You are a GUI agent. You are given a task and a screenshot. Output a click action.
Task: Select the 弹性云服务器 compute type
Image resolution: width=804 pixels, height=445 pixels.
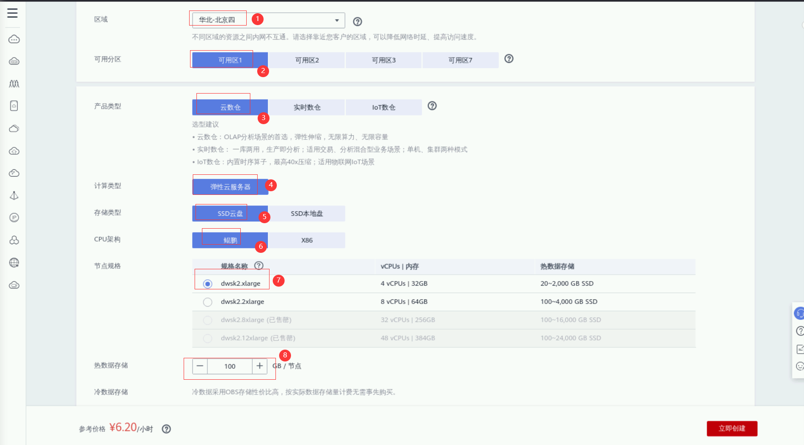tap(230, 187)
